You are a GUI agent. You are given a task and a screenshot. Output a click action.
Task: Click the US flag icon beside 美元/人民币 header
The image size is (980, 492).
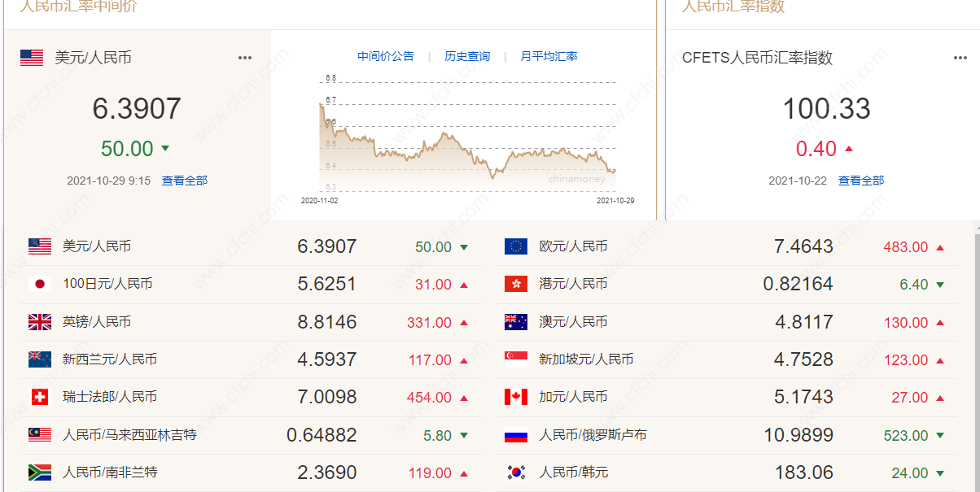pos(32,58)
